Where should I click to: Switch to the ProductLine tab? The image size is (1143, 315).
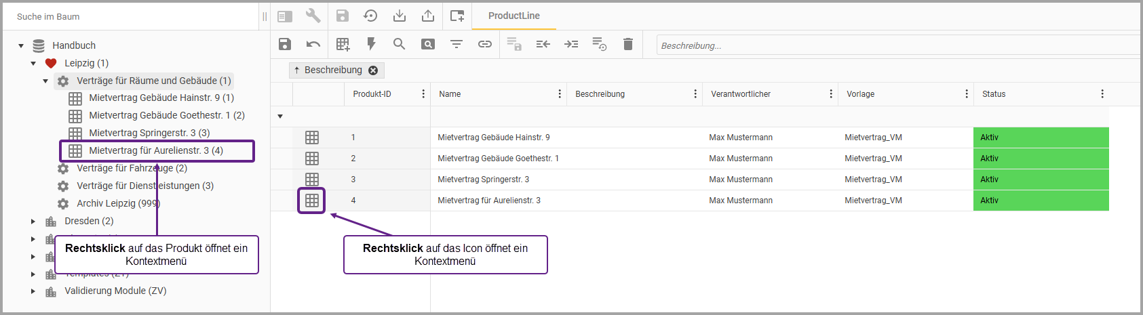coord(514,16)
